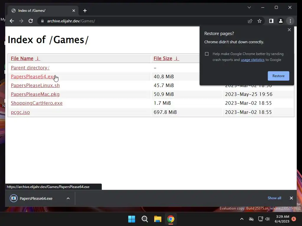The width and height of the screenshot is (302, 226).
Task: Open a new tab with the plus button
Action: point(85,11)
